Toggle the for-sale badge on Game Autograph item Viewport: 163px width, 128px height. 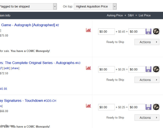pos(156,31)
